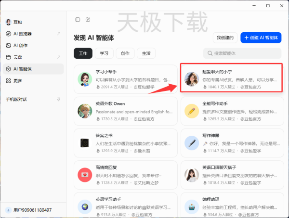Open the 超爱聊天的小宁 agent card
The image size is (289, 218).
pyautogui.click(x=231, y=78)
